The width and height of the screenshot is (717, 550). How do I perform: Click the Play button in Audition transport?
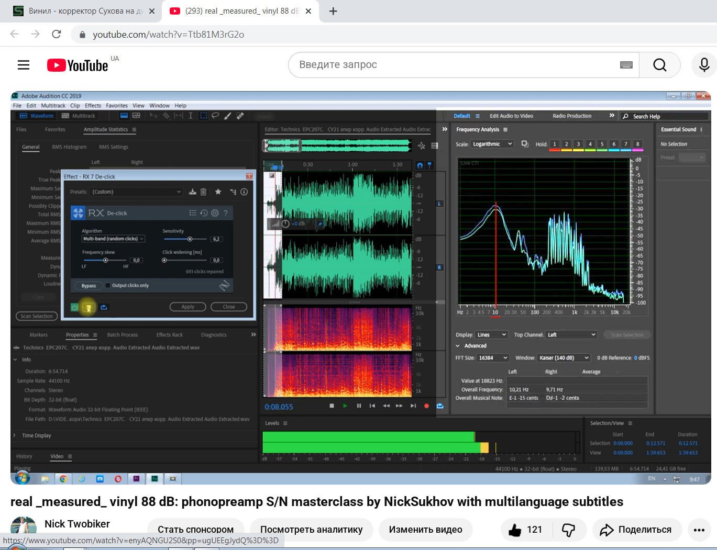(345, 406)
